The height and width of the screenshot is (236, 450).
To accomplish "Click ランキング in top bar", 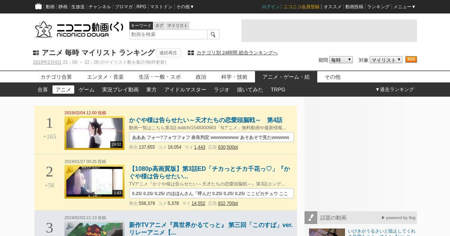I will 378,7.
